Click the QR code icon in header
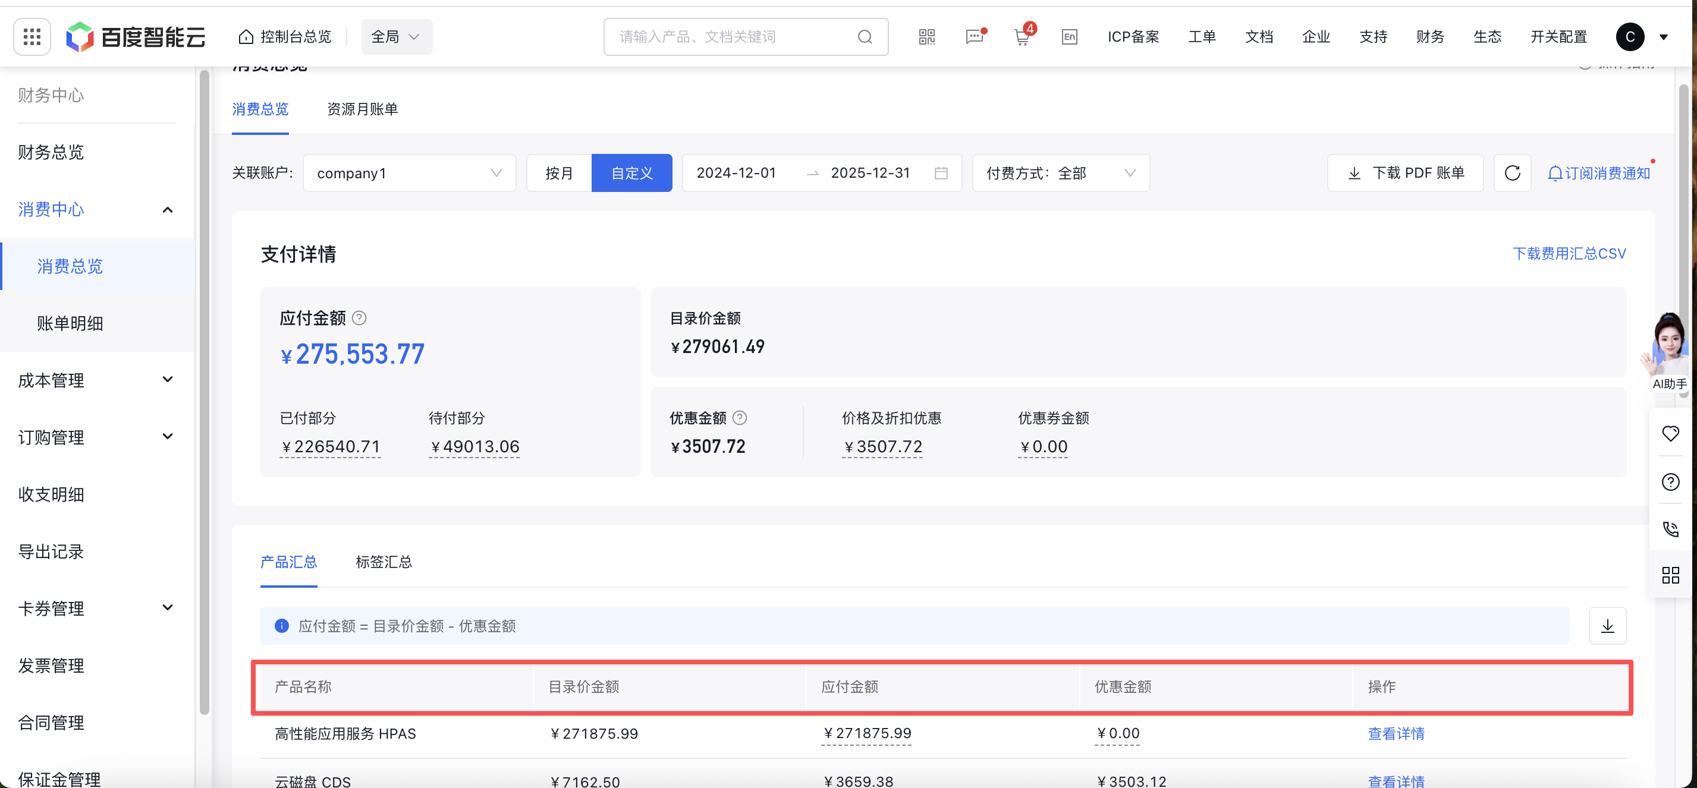 (926, 37)
